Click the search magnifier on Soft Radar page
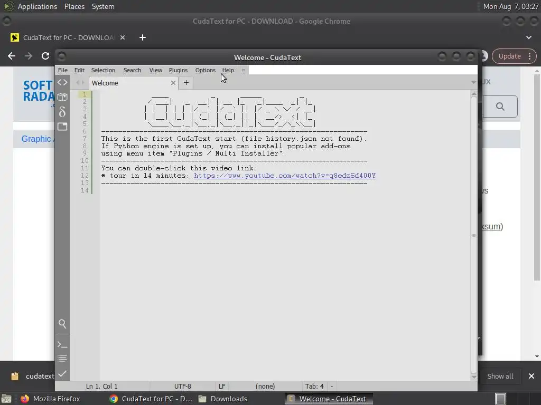The width and height of the screenshot is (541, 405). [500, 107]
